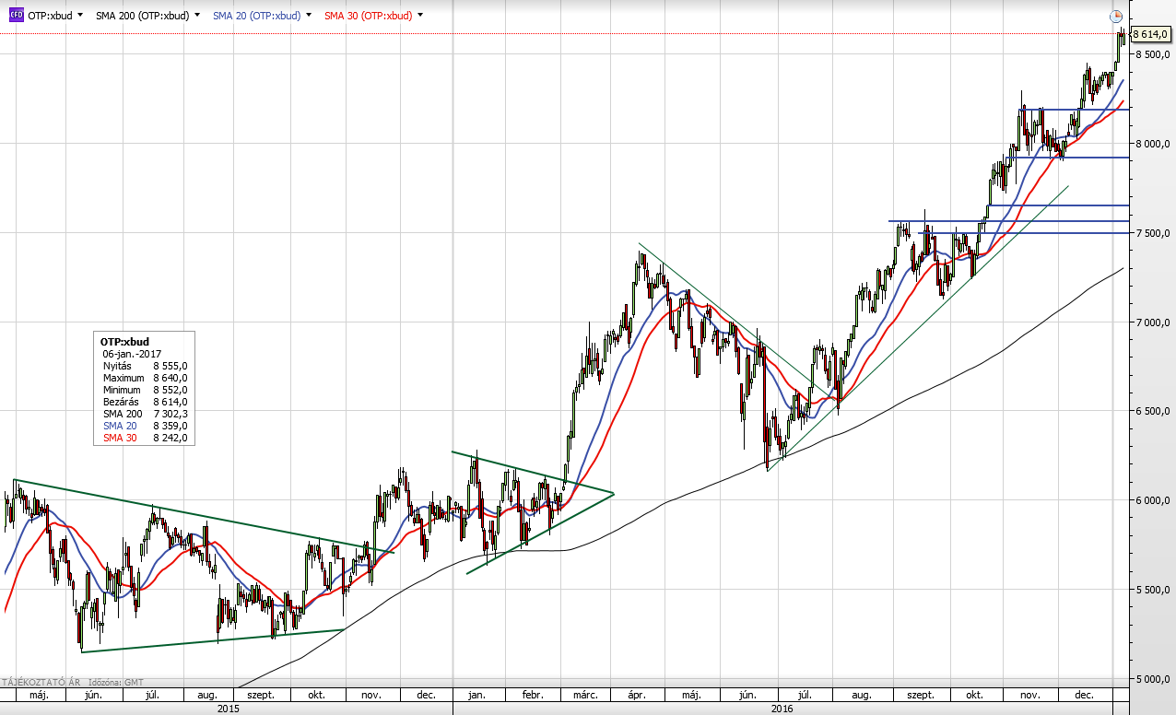Click the jan. month on time axis

(476, 694)
